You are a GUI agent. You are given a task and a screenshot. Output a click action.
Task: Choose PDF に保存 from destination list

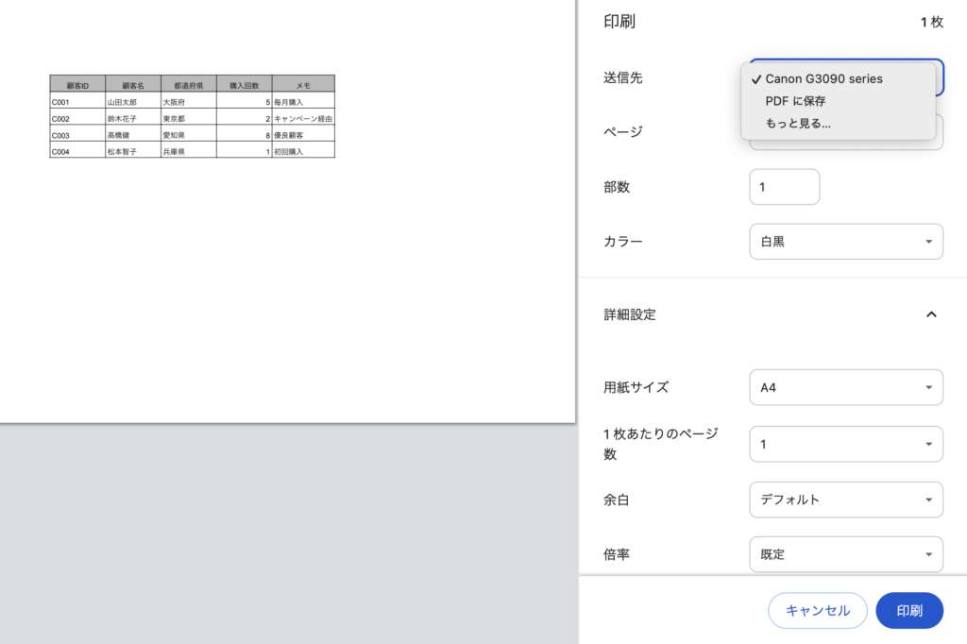[795, 101]
